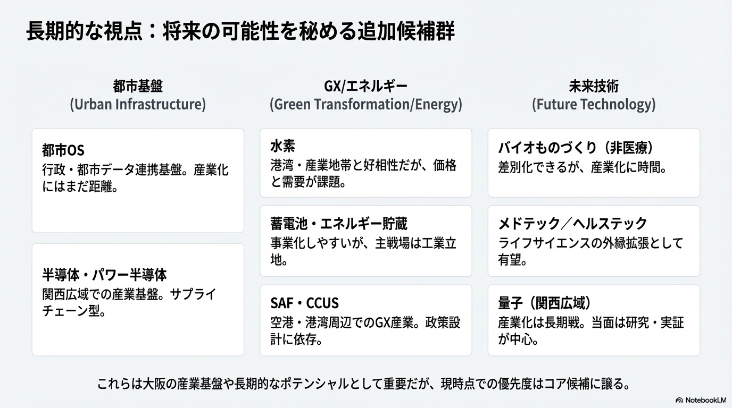The height and width of the screenshot is (408, 732).
Task: Select the SAF・CCUS card
Action: (x=365, y=320)
